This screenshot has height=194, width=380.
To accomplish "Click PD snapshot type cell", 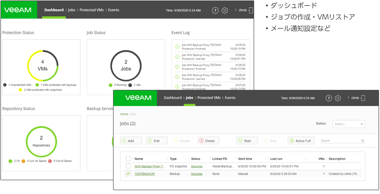I will coord(179,166).
